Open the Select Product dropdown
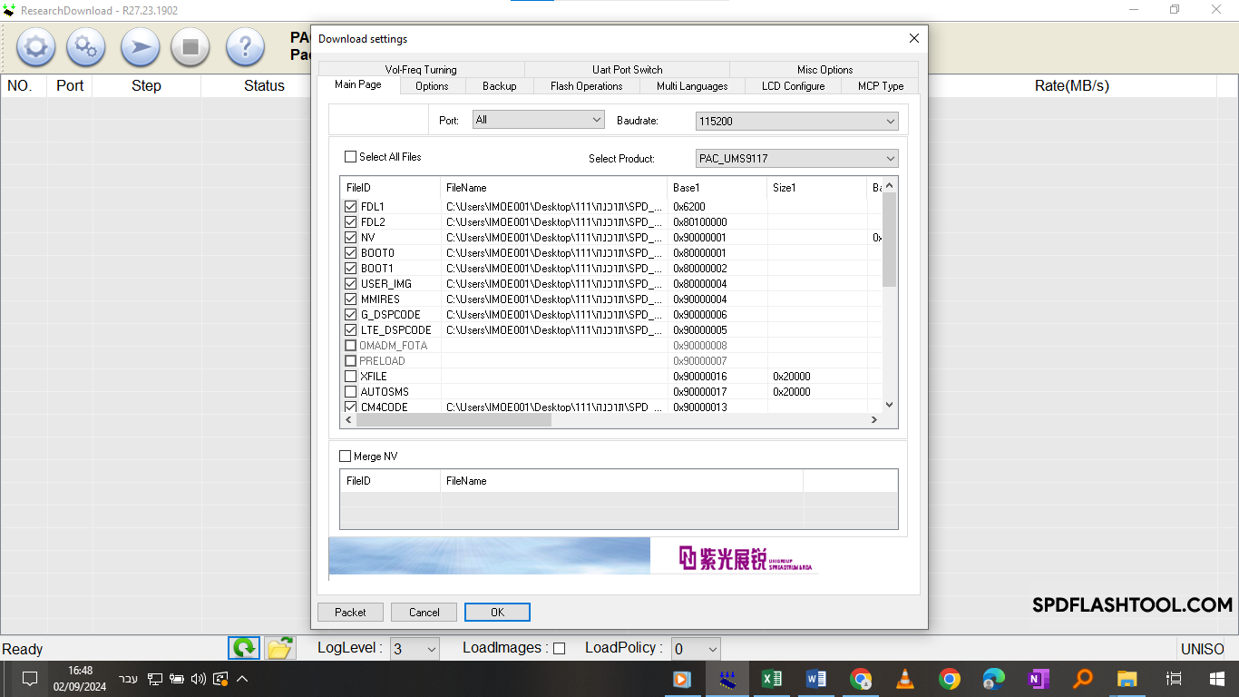The image size is (1239, 697). coord(796,158)
